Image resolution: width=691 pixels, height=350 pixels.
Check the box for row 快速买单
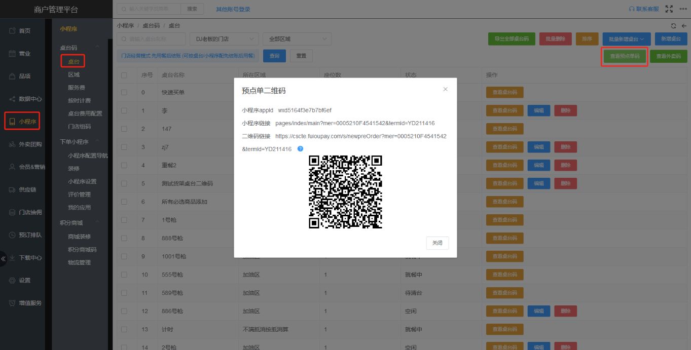coord(124,92)
